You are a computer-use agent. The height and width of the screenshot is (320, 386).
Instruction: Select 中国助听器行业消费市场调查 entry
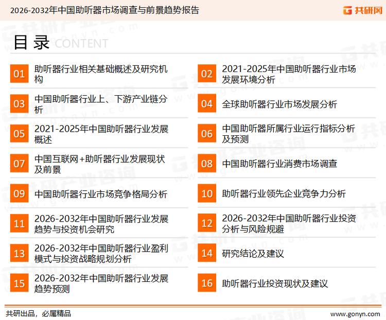click(x=279, y=164)
